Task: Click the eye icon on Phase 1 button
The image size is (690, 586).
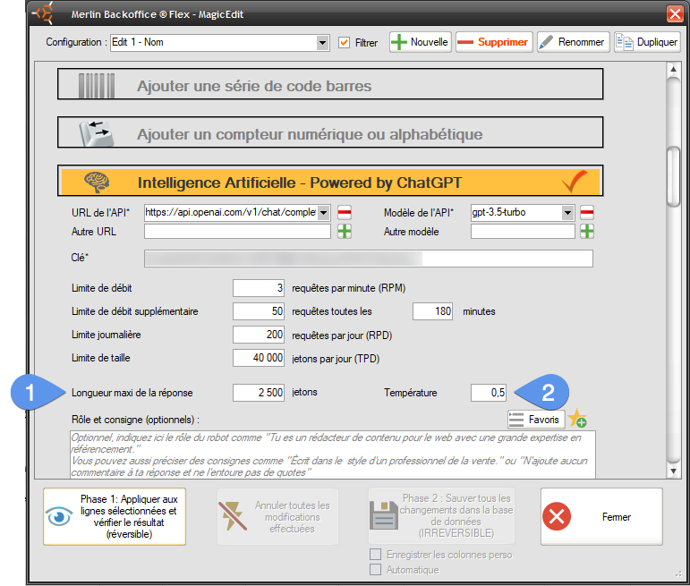Action: tap(59, 516)
